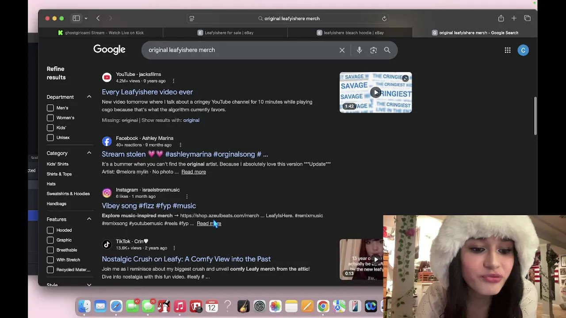The image size is (566, 318).
Task: Reload the page with the refresh icon
Action: point(384,19)
